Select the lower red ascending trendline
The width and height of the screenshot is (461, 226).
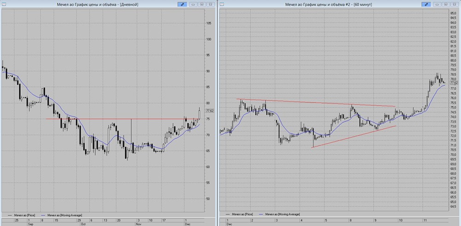click(x=354, y=137)
